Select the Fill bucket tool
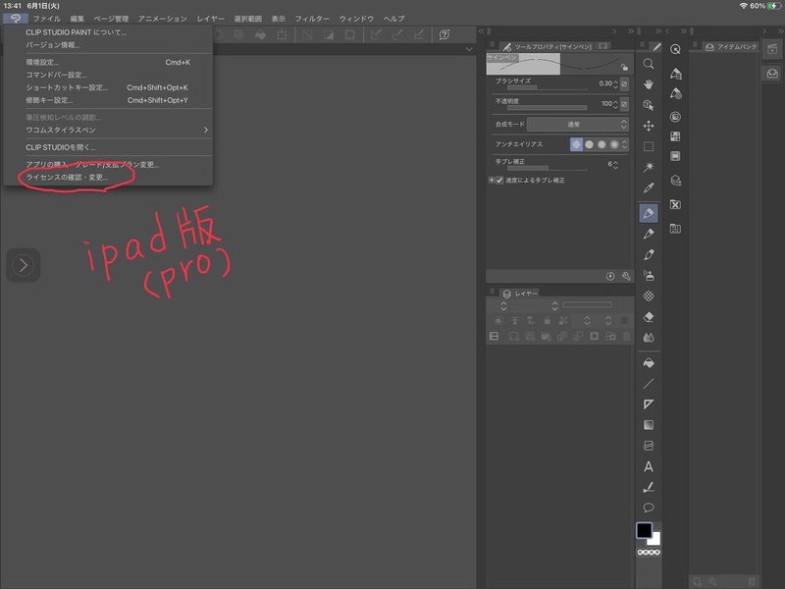This screenshot has height=589, width=785. tap(649, 362)
